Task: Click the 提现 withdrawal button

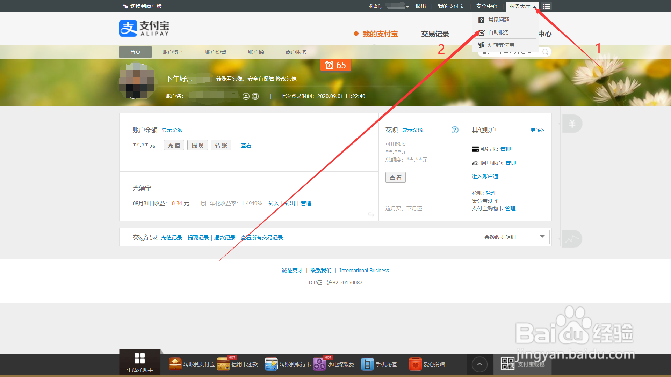Action: pos(197,145)
